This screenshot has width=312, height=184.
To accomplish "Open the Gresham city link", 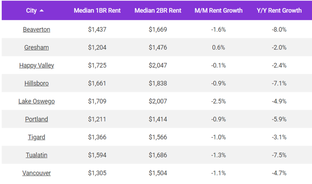I will pos(36,47).
